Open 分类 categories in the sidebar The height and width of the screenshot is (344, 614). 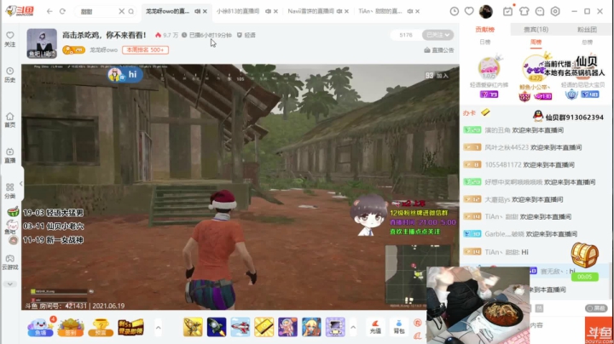(10, 191)
